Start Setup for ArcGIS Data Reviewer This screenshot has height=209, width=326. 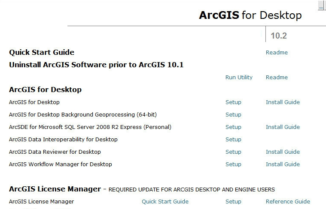pyautogui.click(x=233, y=152)
